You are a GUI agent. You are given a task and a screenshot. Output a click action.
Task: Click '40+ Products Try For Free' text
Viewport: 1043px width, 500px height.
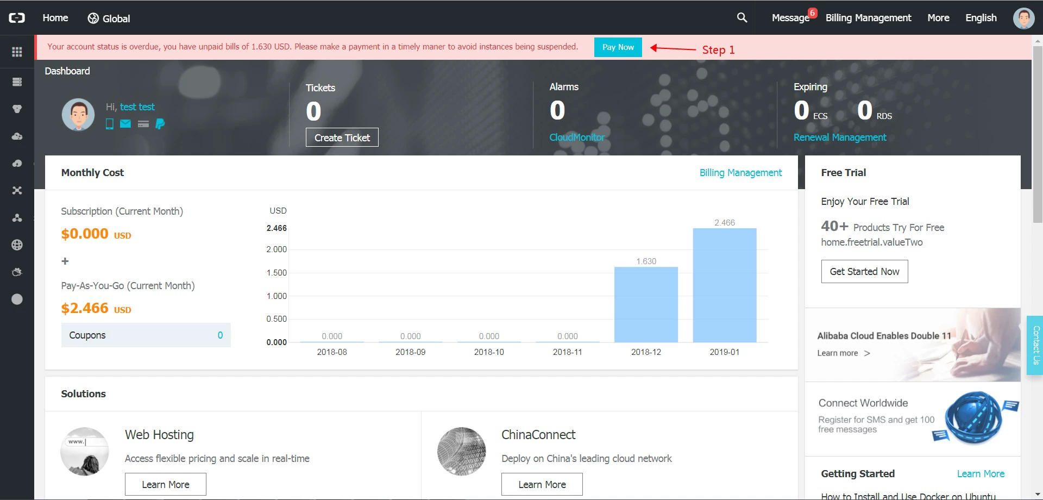click(x=882, y=227)
